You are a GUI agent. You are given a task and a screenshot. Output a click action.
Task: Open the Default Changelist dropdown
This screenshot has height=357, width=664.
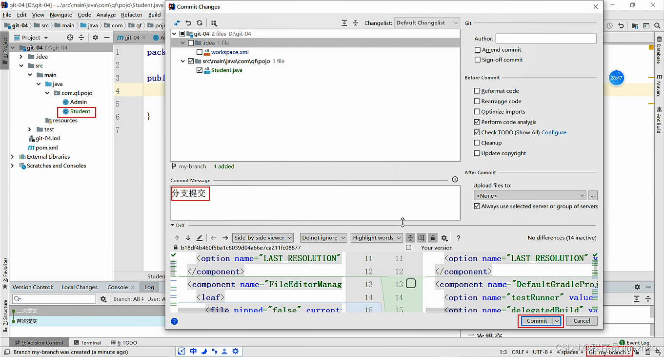click(427, 23)
